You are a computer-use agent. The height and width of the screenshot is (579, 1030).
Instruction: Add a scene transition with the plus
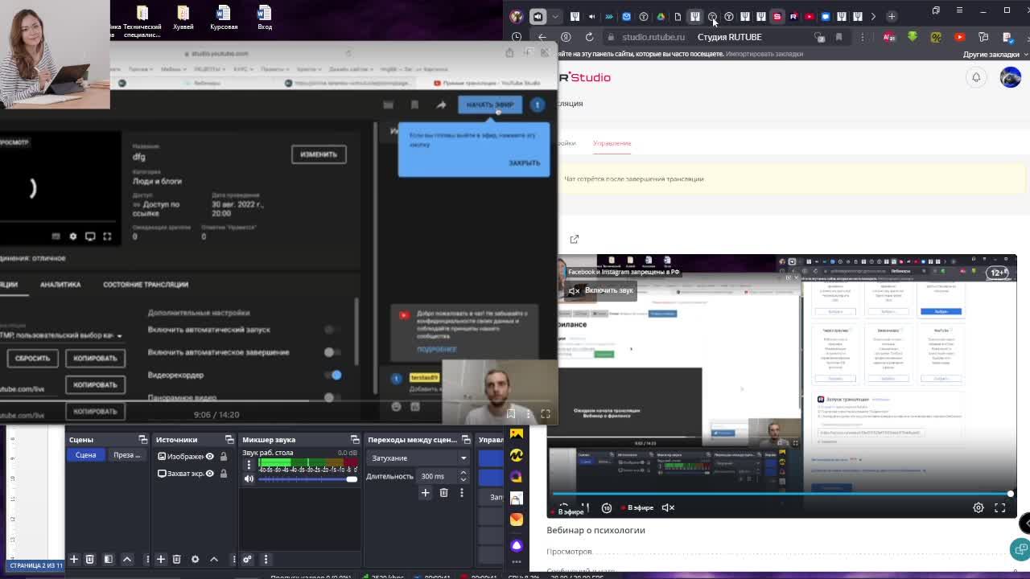(x=425, y=492)
